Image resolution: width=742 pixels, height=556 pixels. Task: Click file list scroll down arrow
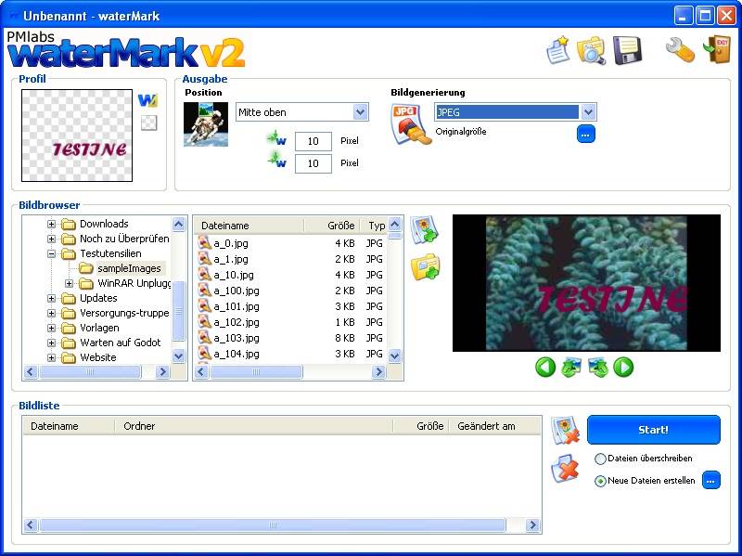point(395,356)
